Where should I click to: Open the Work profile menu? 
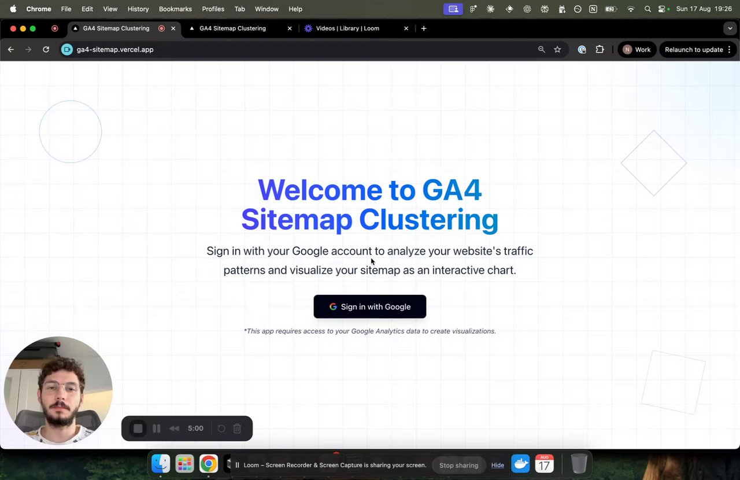(637, 50)
